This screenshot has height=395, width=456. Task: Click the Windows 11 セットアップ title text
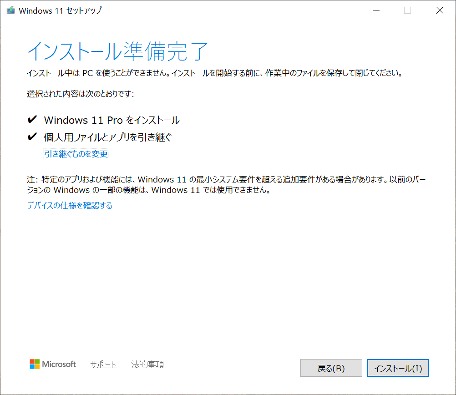(60, 10)
